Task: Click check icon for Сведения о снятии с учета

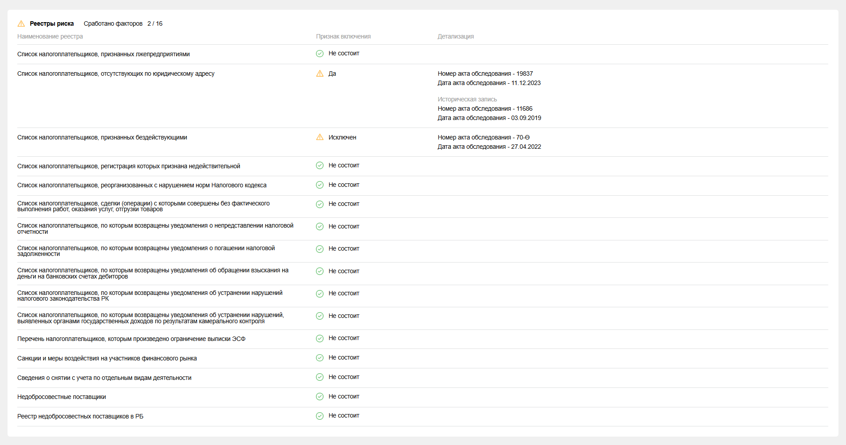Action: pyautogui.click(x=320, y=377)
